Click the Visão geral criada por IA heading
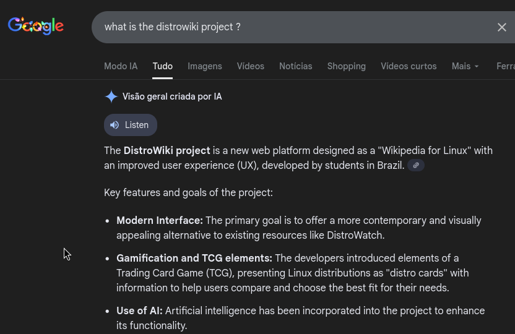This screenshot has width=515, height=334. 172,96
